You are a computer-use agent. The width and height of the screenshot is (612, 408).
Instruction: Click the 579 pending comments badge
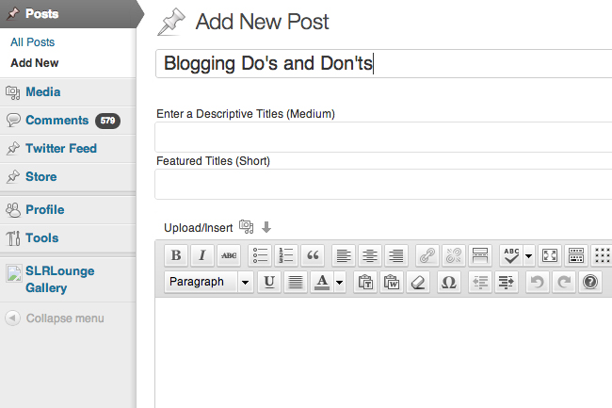coord(107,121)
